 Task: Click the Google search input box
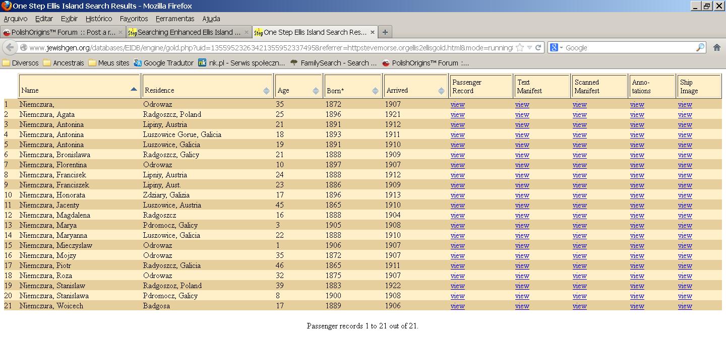(629, 48)
